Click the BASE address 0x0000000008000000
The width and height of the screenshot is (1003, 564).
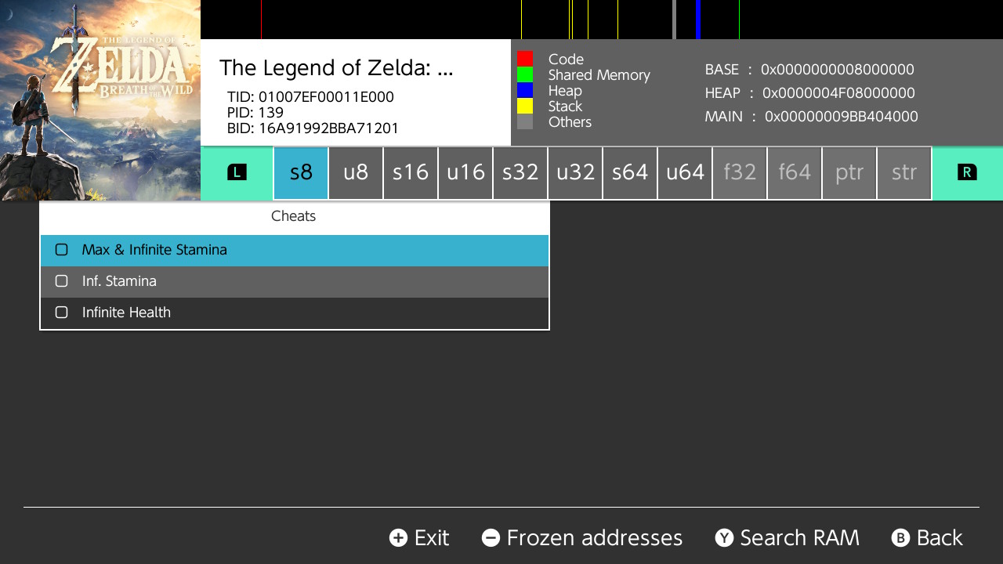(838, 70)
